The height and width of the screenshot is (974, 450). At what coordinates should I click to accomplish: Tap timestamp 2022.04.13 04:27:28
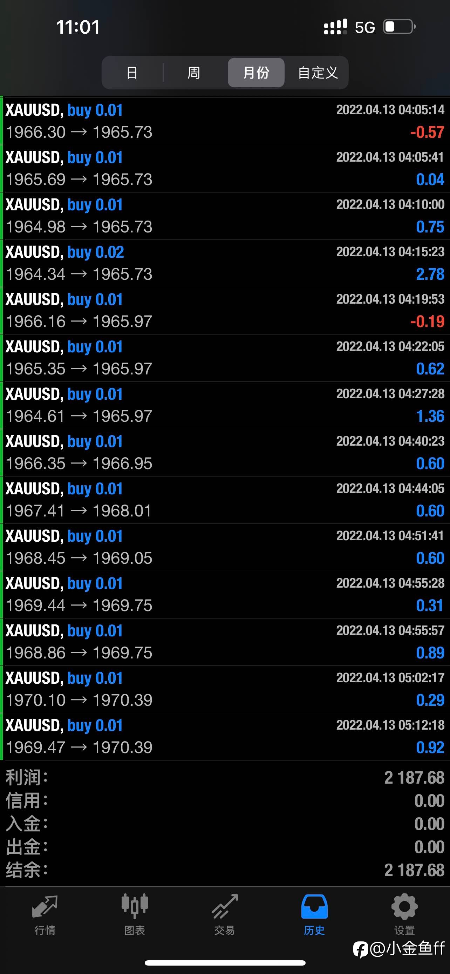[390, 394]
